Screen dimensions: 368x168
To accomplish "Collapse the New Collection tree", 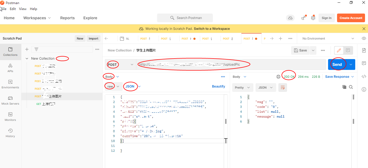I will click(27, 59).
